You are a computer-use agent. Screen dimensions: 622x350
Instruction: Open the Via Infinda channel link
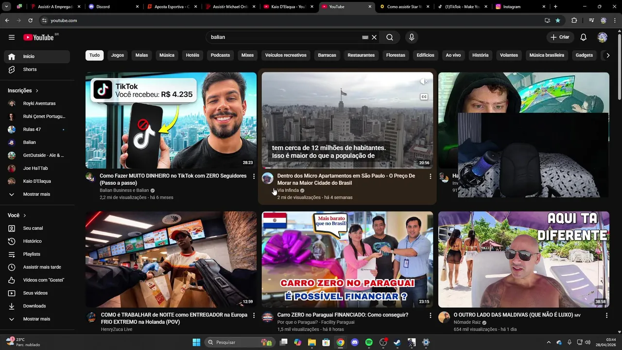tap(288, 191)
